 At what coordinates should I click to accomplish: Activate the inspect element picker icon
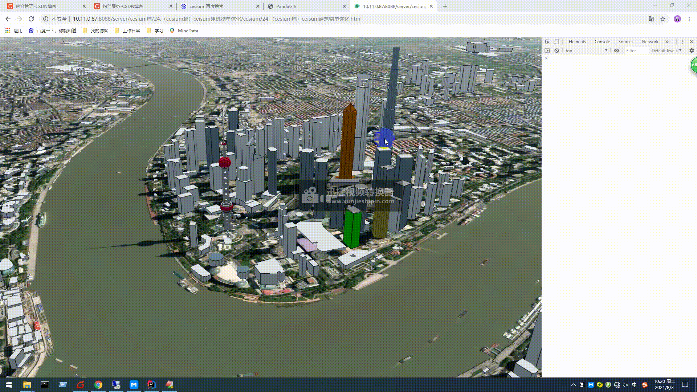tap(547, 42)
